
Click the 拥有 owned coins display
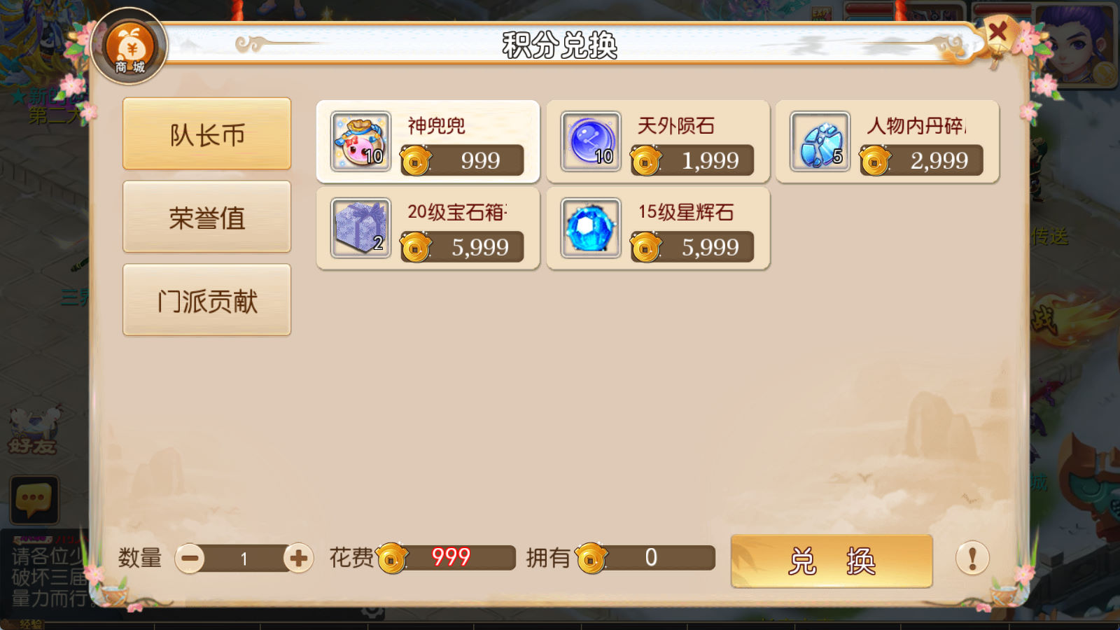coord(645,558)
